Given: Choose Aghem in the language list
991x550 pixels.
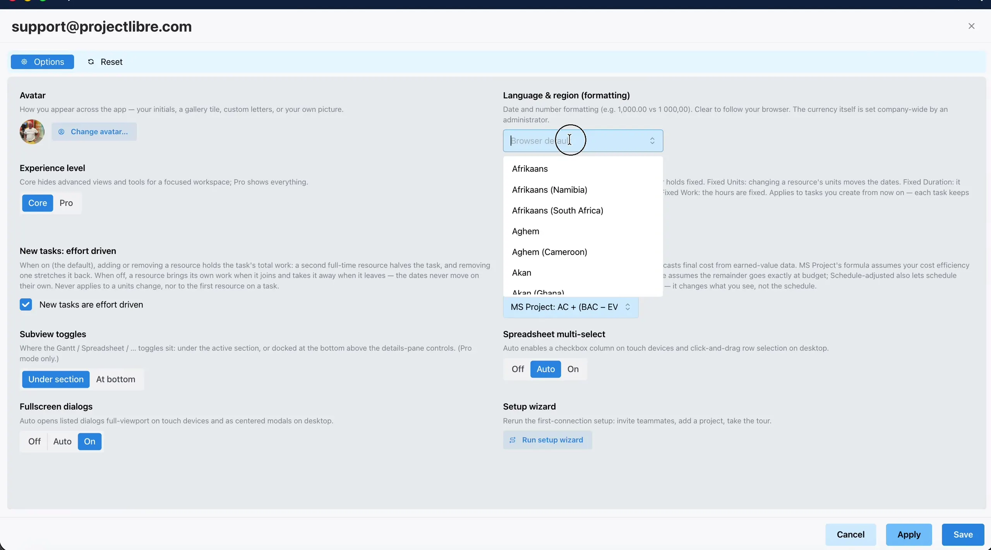Looking at the screenshot, I should pyautogui.click(x=583, y=231).
